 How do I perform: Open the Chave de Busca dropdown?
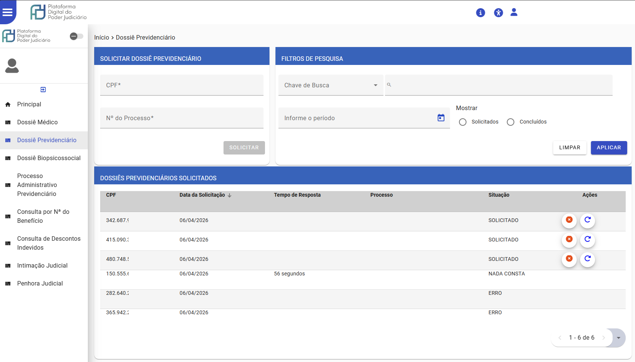[x=331, y=85]
